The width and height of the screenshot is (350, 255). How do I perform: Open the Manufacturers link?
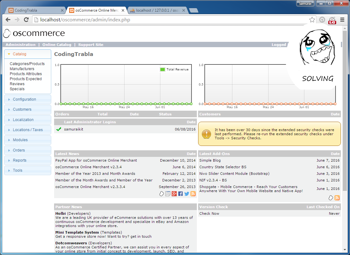pyautogui.click(x=22, y=69)
